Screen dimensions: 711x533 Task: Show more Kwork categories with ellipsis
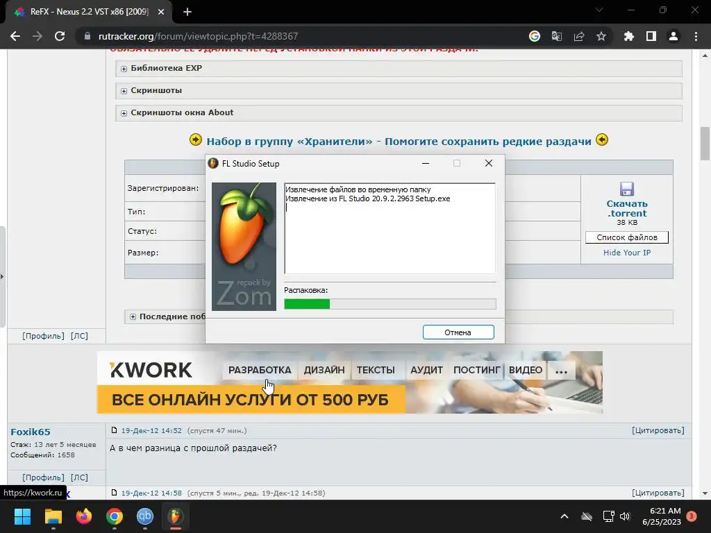(x=561, y=370)
